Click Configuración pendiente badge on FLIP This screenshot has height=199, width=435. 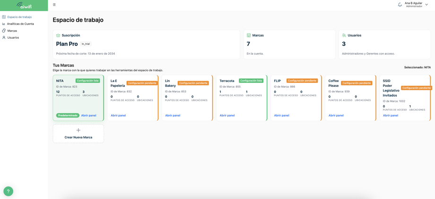pos(302,81)
